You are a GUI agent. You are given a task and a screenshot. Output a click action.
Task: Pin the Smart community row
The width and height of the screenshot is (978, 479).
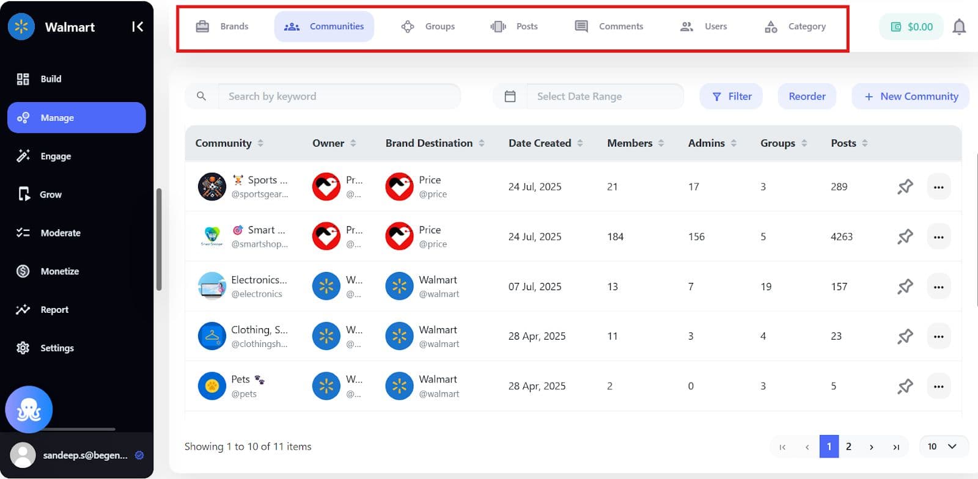pos(905,236)
